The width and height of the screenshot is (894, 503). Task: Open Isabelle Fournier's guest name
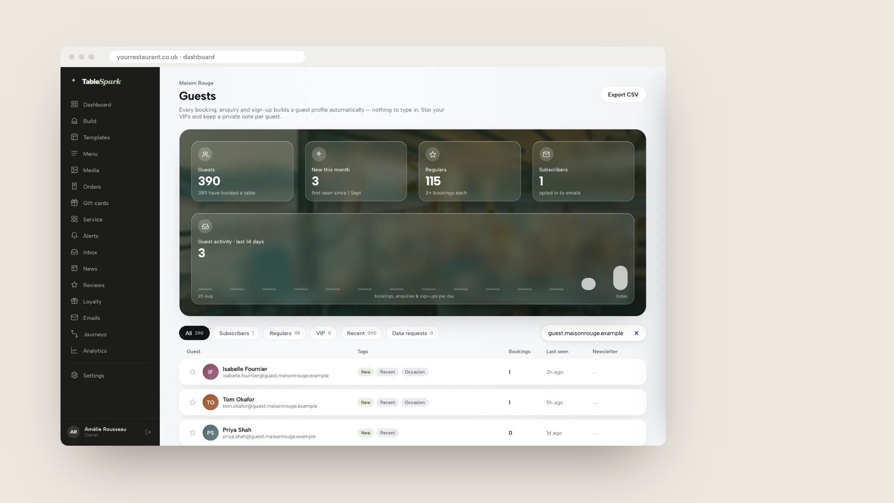coord(245,369)
